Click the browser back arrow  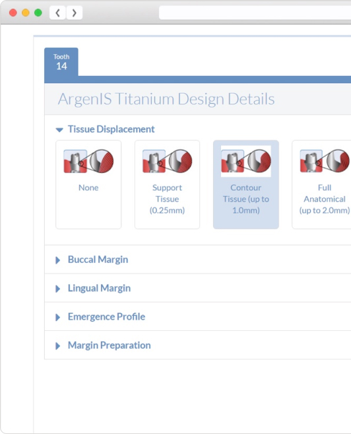tap(57, 13)
